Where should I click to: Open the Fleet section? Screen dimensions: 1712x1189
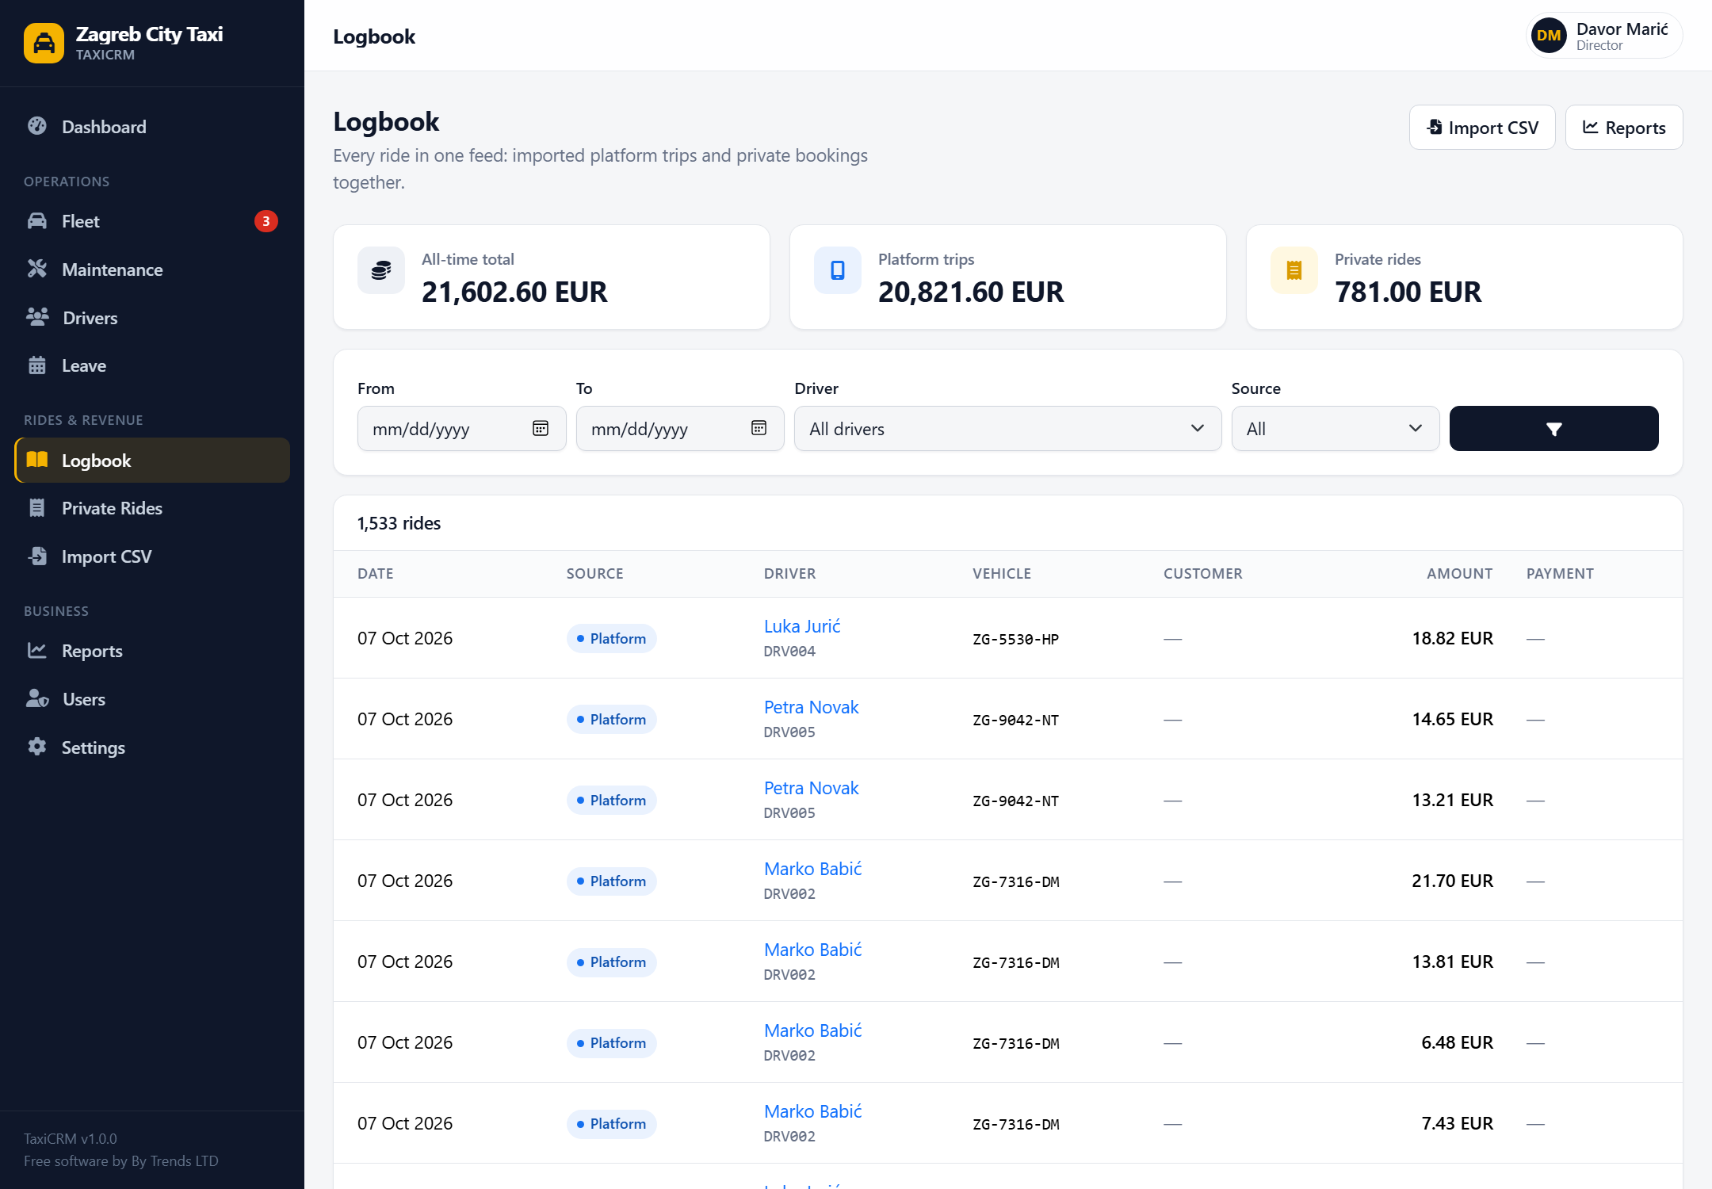tap(152, 221)
